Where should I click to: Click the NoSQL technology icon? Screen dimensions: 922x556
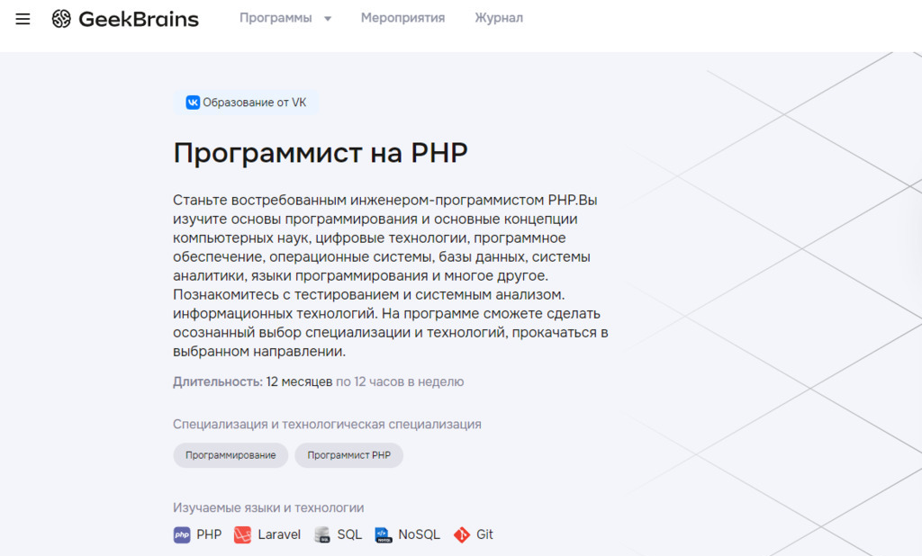click(x=384, y=534)
